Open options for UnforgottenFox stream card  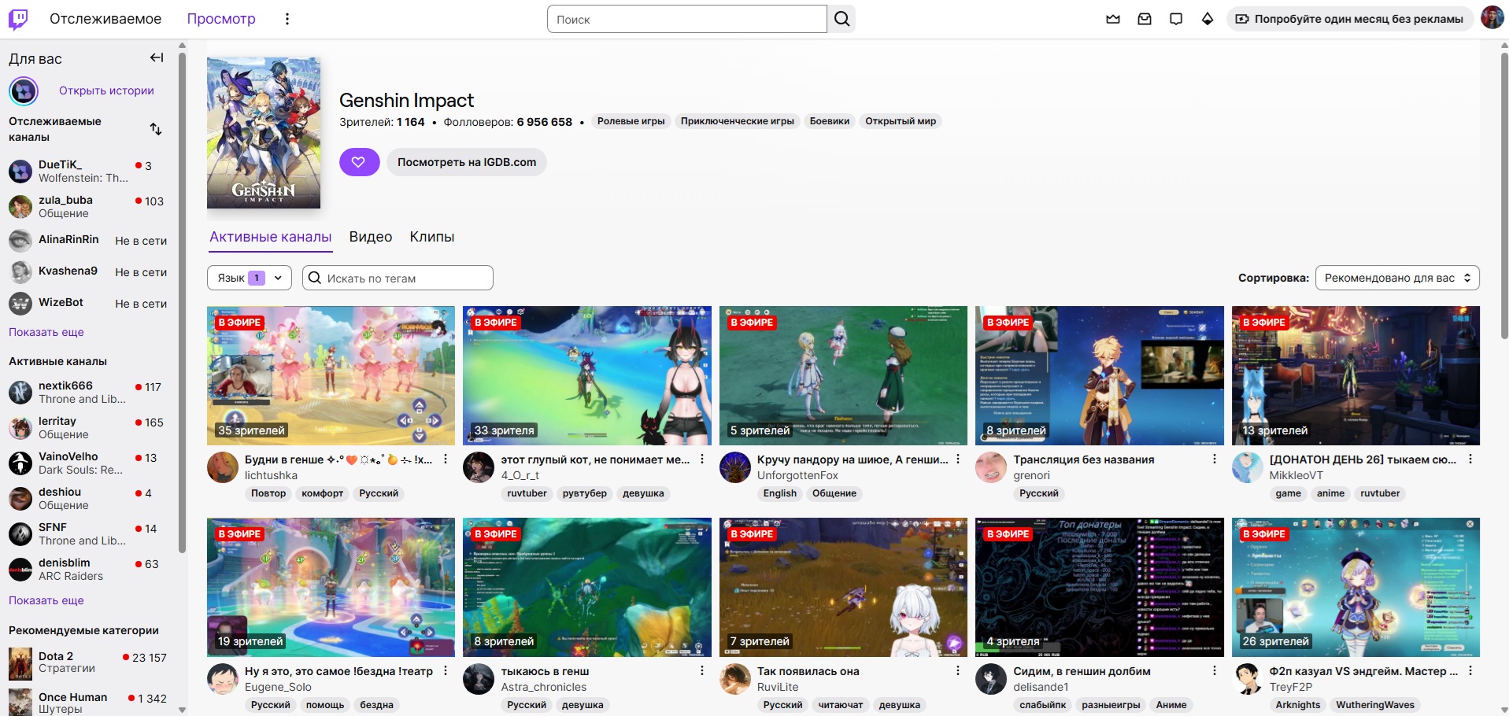tap(958, 459)
